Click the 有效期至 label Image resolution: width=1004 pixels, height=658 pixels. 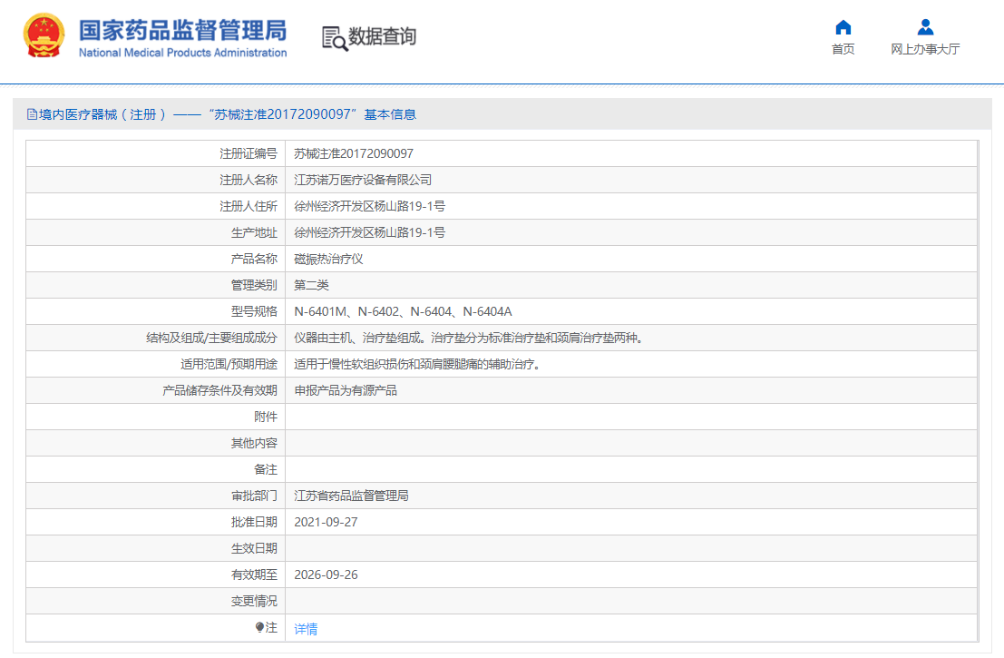pos(254,575)
